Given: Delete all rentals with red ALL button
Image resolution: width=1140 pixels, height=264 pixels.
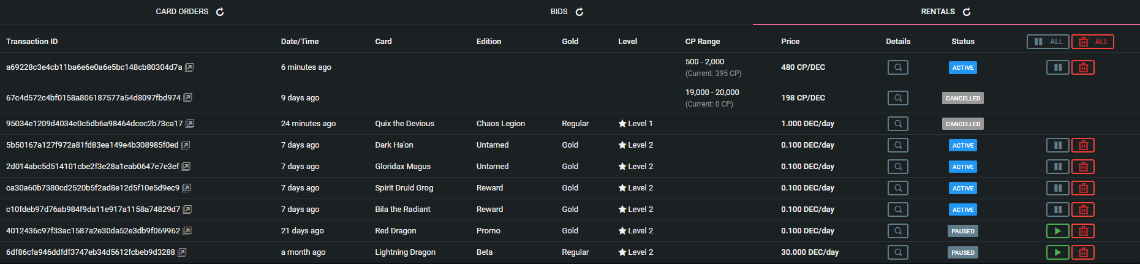Looking at the screenshot, I should 1093,42.
